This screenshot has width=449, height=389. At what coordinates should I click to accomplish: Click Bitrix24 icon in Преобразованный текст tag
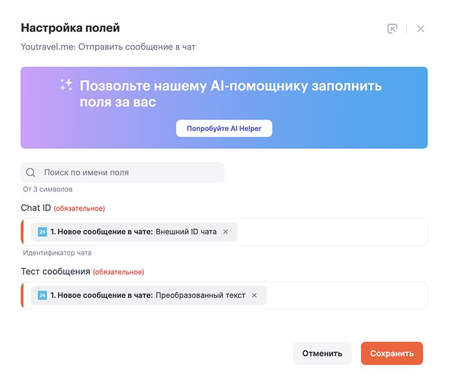tap(42, 295)
